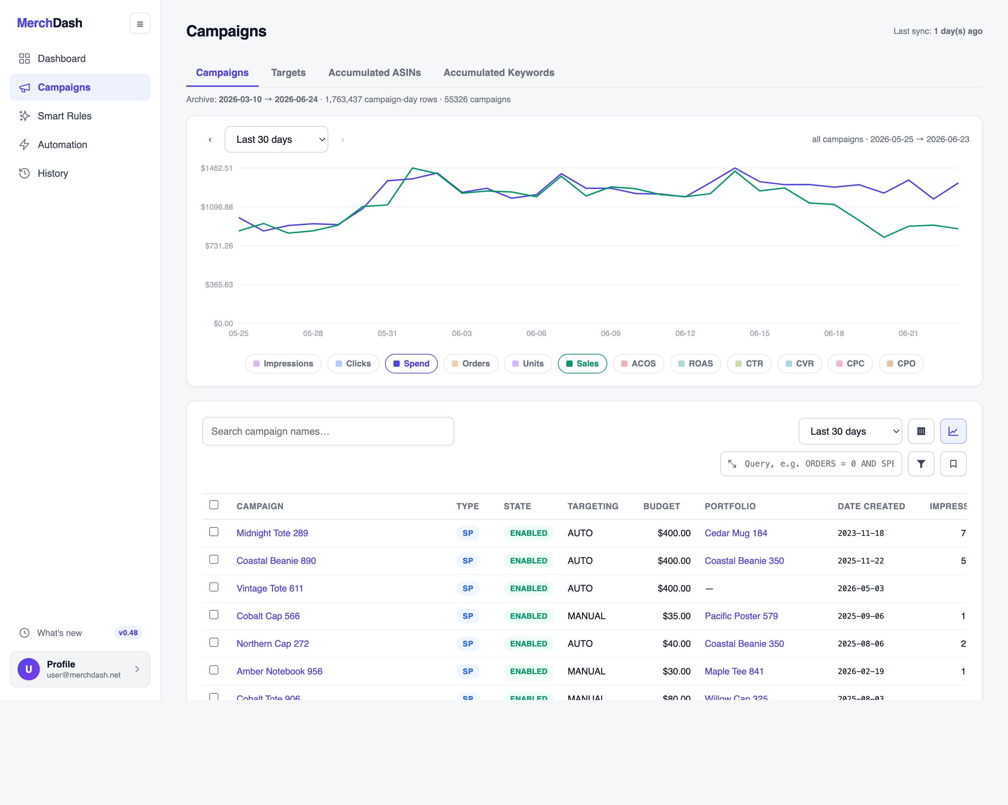Viewport: 1008px width, 805px height.
Task: Open the Cedar Mug 184 portfolio link
Action: [736, 533]
